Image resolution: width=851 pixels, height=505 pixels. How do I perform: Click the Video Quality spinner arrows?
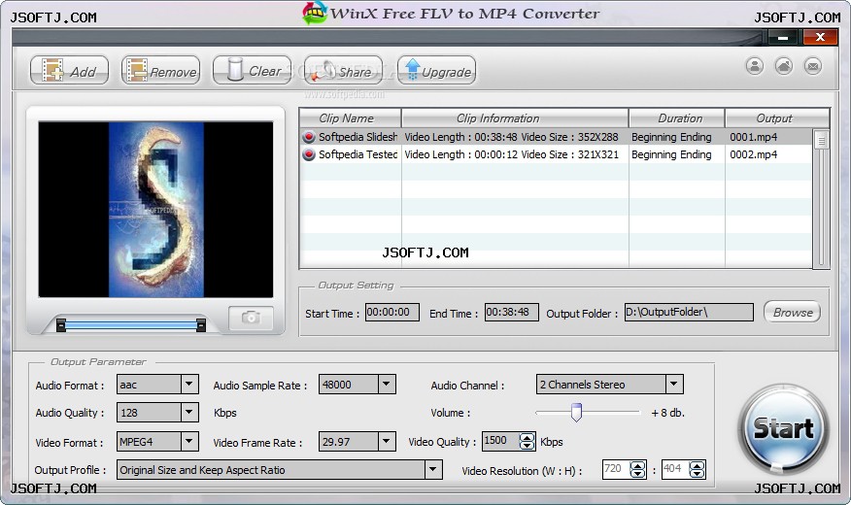pyautogui.click(x=527, y=442)
